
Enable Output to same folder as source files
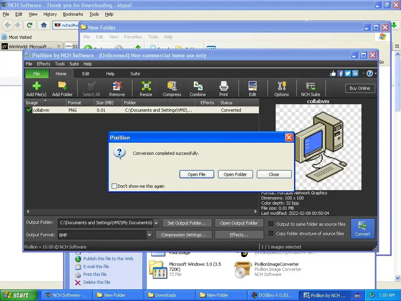pos(271,224)
